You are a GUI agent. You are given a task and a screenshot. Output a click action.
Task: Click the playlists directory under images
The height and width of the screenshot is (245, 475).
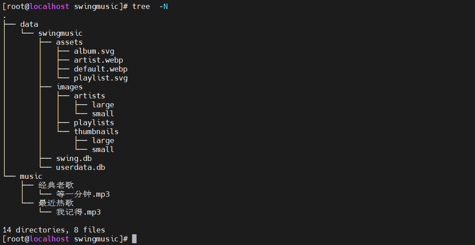[94, 122]
